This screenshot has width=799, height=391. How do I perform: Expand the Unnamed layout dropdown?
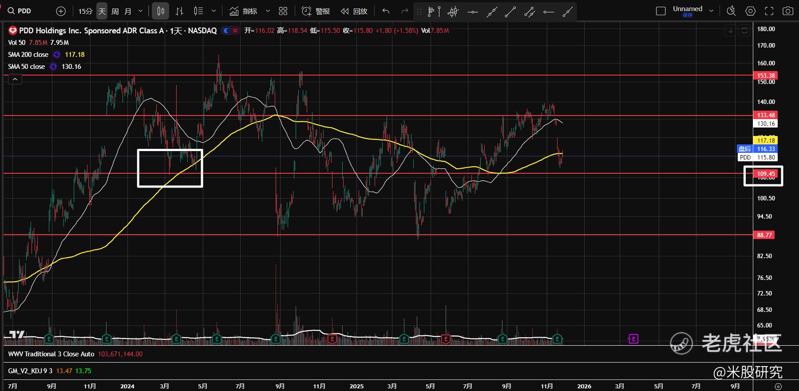[x=711, y=11]
